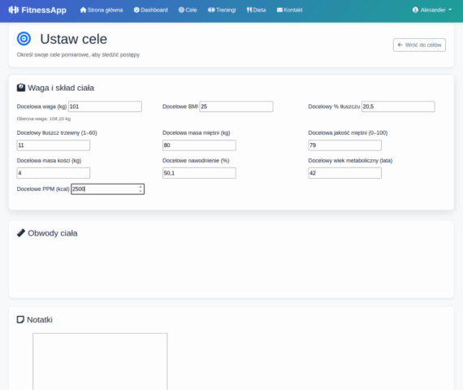Go to the Dashboard menu item
This screenshot has width=463, height=390.
tap(150, 10)
